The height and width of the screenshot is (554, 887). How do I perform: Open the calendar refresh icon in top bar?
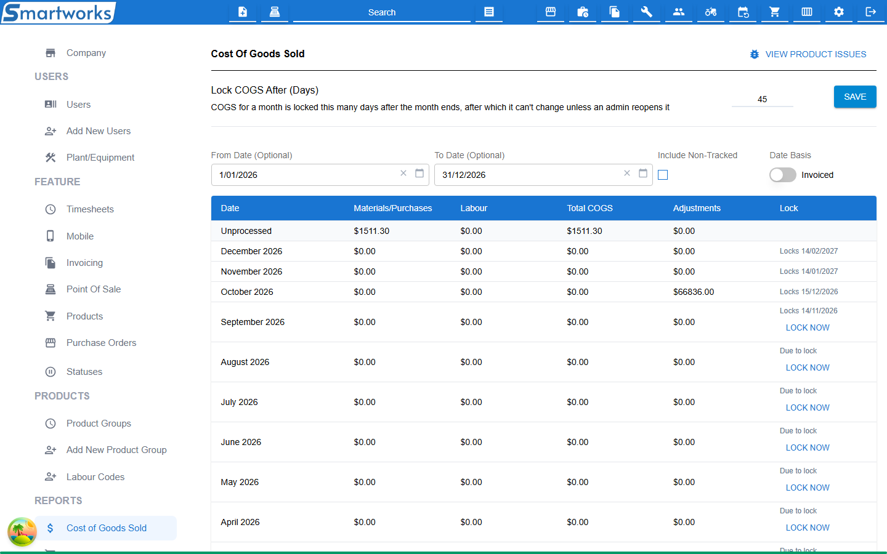pyautogui.click(x=743, y=12)
